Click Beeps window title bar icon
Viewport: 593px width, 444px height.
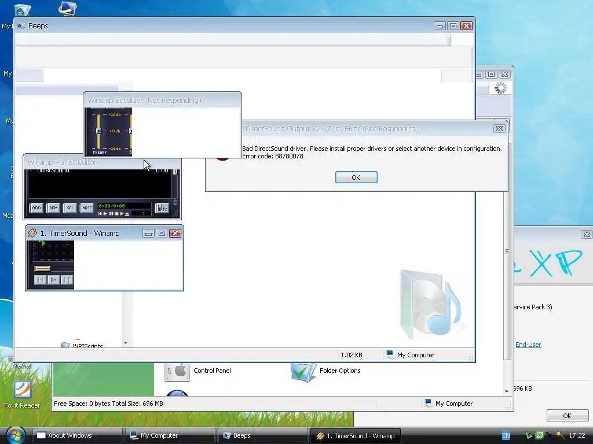[x=21, y=25]
